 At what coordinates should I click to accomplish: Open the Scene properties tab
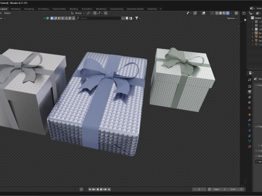pos(249,102)
